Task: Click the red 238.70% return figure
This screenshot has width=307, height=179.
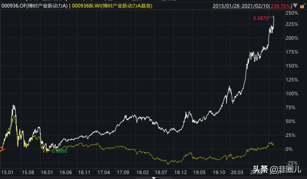Action: pyautogui.click(x=280, y=6)
